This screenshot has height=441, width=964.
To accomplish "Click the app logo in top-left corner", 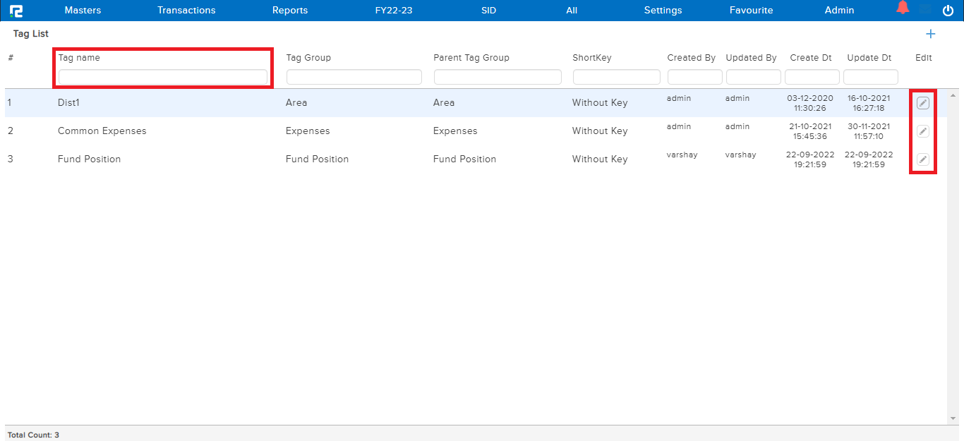I will click(x=16, y=11).
